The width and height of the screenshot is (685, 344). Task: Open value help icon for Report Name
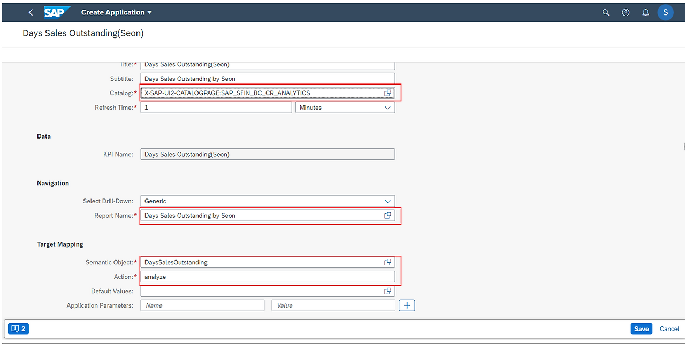388,216
